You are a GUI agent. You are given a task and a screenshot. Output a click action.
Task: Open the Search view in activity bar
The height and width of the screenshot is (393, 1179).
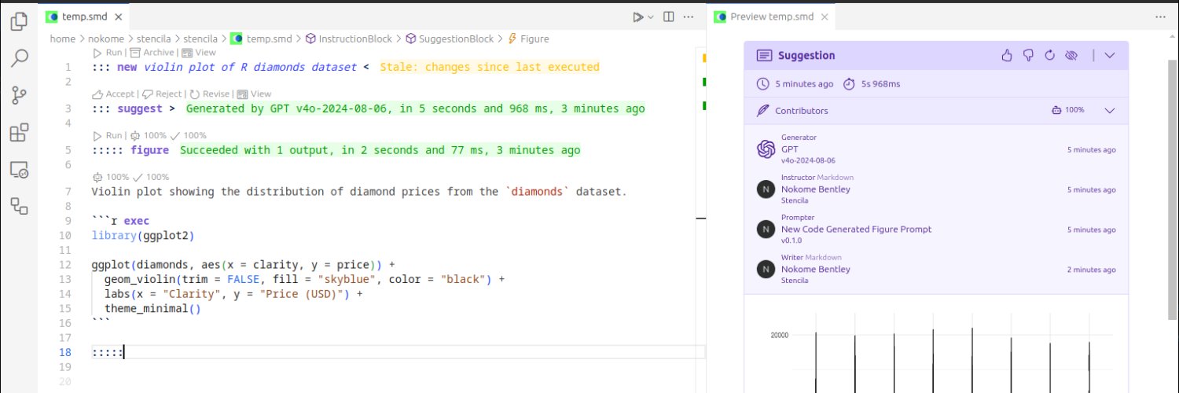coord(19,58)
